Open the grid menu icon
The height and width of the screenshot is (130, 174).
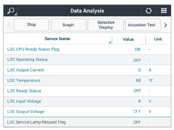tap(164, 11)
